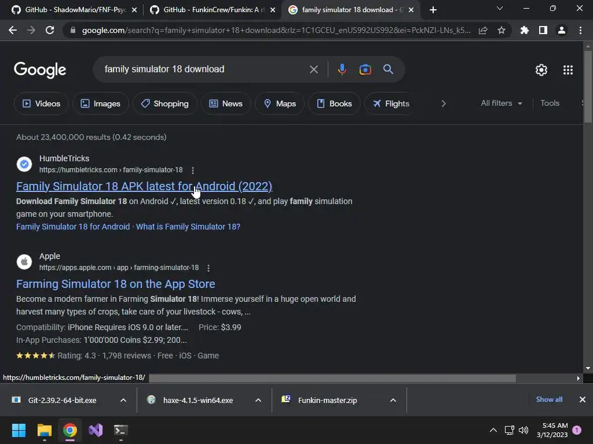Screen dimensions: 593x444
Task: Bookmark this page with the star icon
Action: coord(502,30)
